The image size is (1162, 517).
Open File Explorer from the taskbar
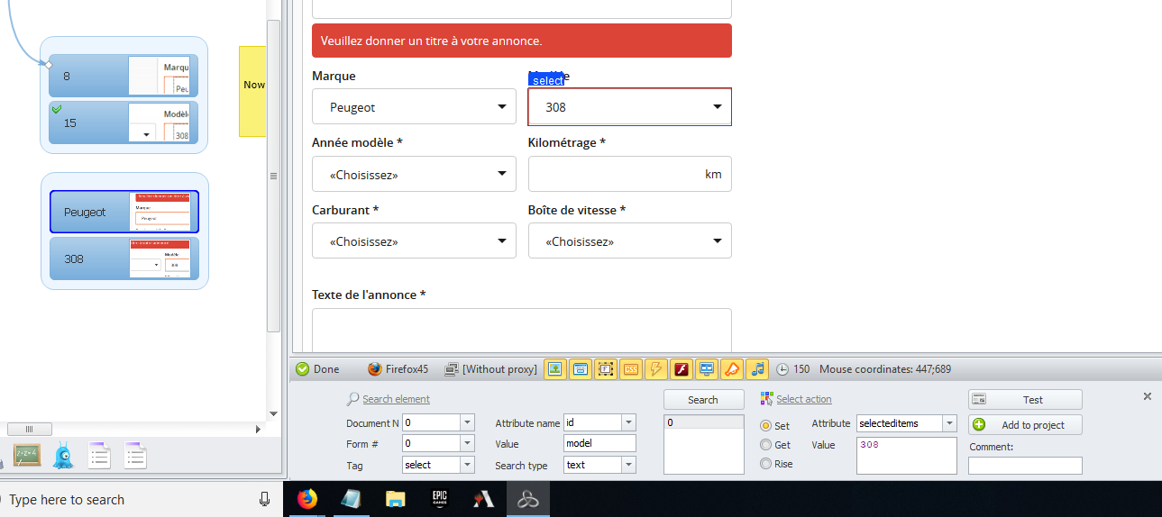395,499
